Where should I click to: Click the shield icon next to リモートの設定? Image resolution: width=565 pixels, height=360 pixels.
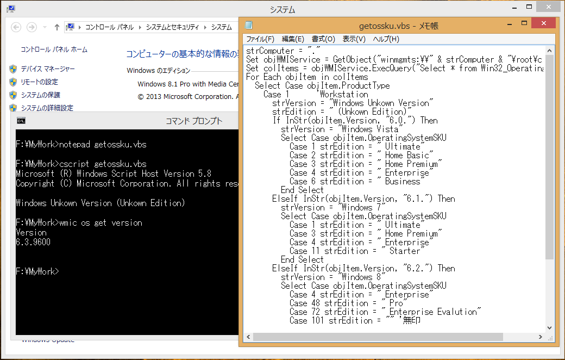(14, 82)
